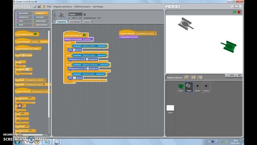Viewport: 257px width, 145px height.
Task: Toggle the sprite lock icon next to Танк2
Action: [85, 14]
